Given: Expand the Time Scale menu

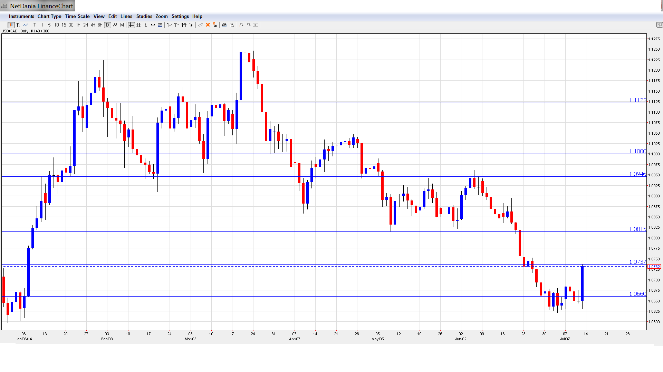Looking at the screenshot, I should tap(77, 16).
